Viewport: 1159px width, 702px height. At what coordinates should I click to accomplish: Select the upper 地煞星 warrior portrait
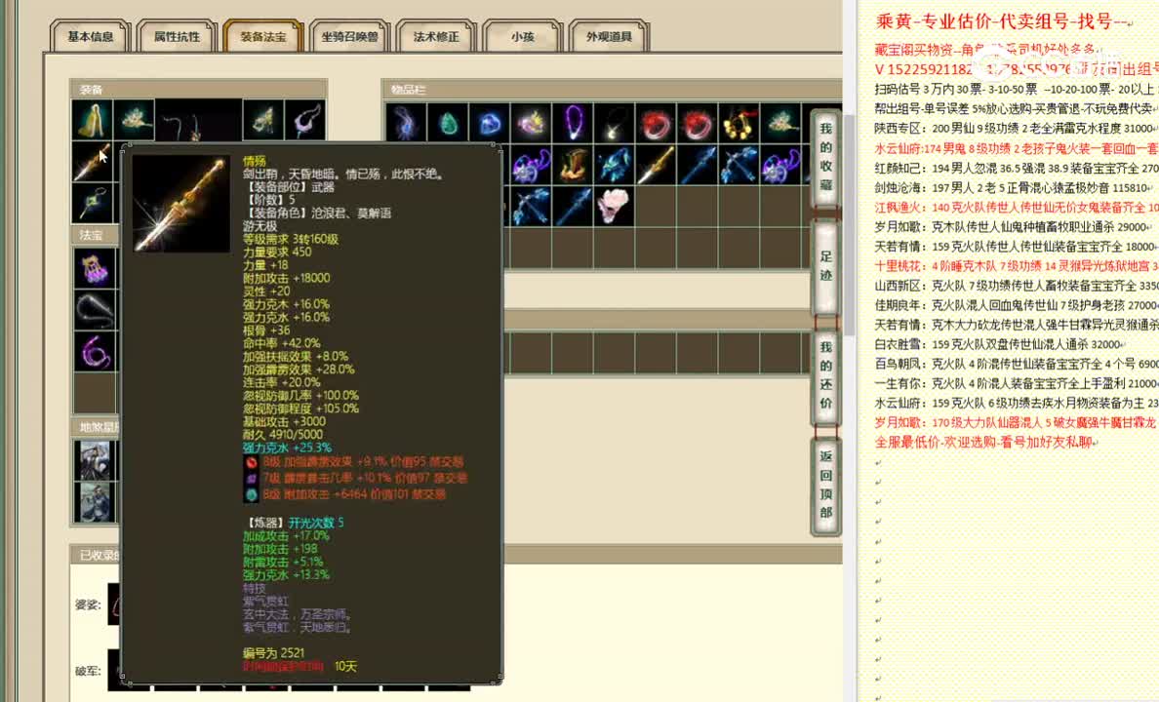point(94,459)
